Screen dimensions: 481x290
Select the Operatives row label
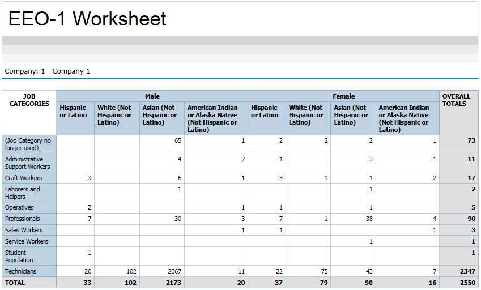click(19, 208)
